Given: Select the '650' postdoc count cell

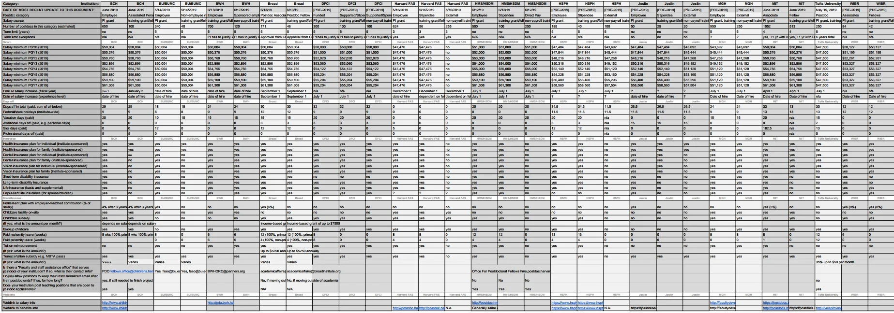Looking at the screenshot, I should [114, 27].
